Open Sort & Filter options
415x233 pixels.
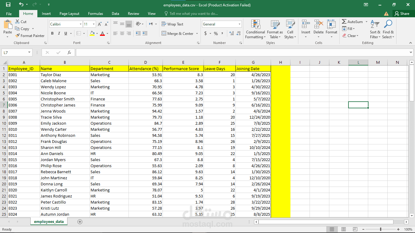click(375, 29)
